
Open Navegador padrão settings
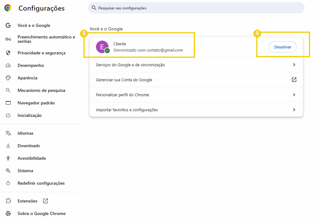(x=36, y=103)
